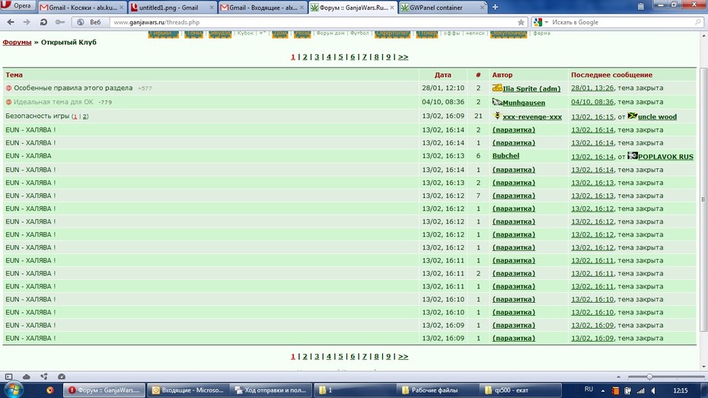Switch to GWPanel container tab
This screenshot has height=398, width=708.
(443, 7)
